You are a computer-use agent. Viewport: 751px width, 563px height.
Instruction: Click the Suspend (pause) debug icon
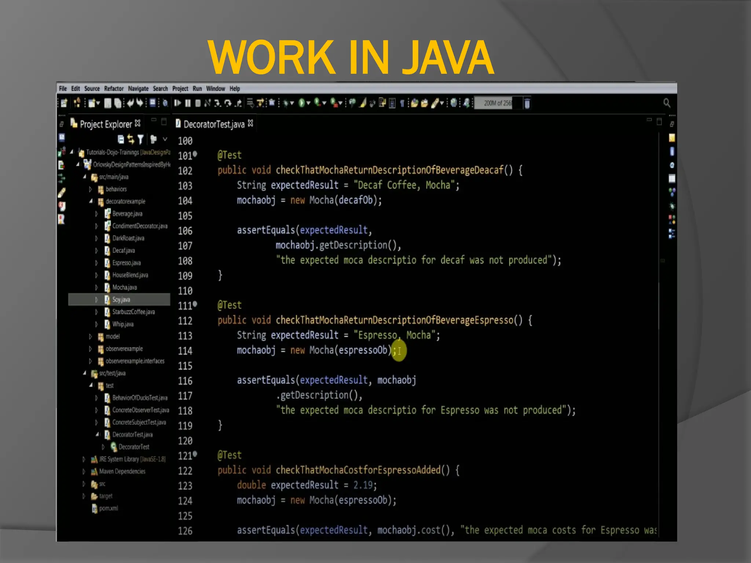(188, 103)
